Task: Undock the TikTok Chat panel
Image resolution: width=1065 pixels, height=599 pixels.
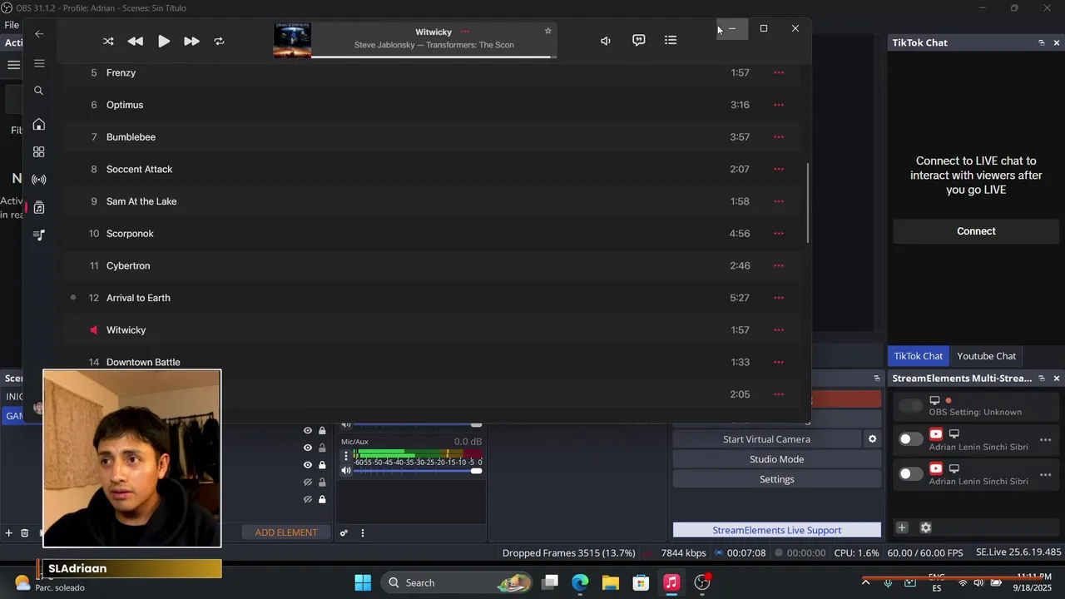Action: click(x=1042, y=42)
